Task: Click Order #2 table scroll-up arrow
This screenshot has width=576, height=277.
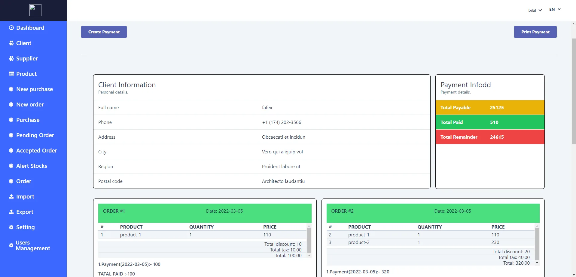Action: [x=537, y=226]
